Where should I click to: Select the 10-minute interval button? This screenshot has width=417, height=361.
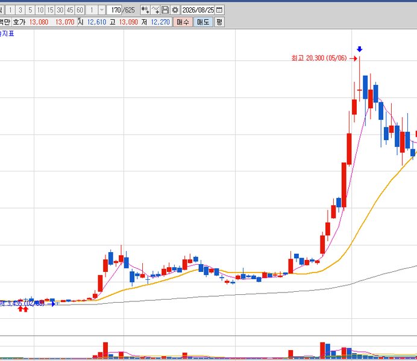pos(40,10)
